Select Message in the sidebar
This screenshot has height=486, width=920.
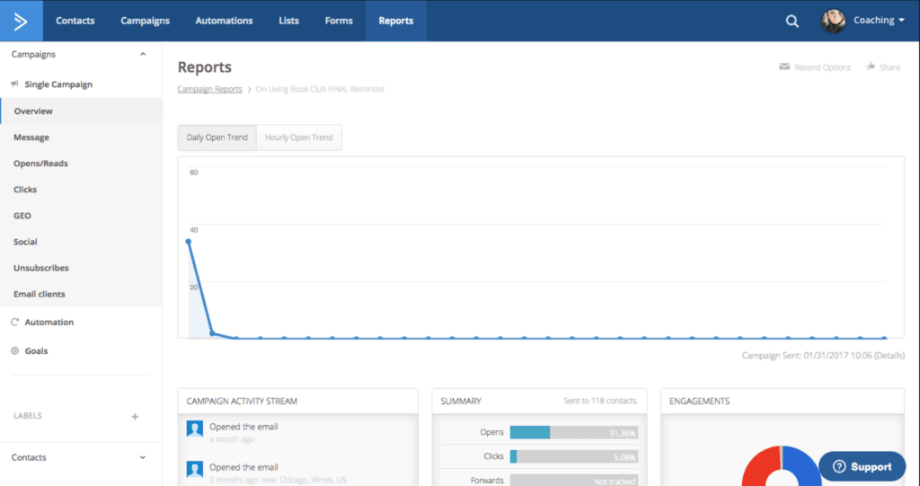tap(81, 137)
